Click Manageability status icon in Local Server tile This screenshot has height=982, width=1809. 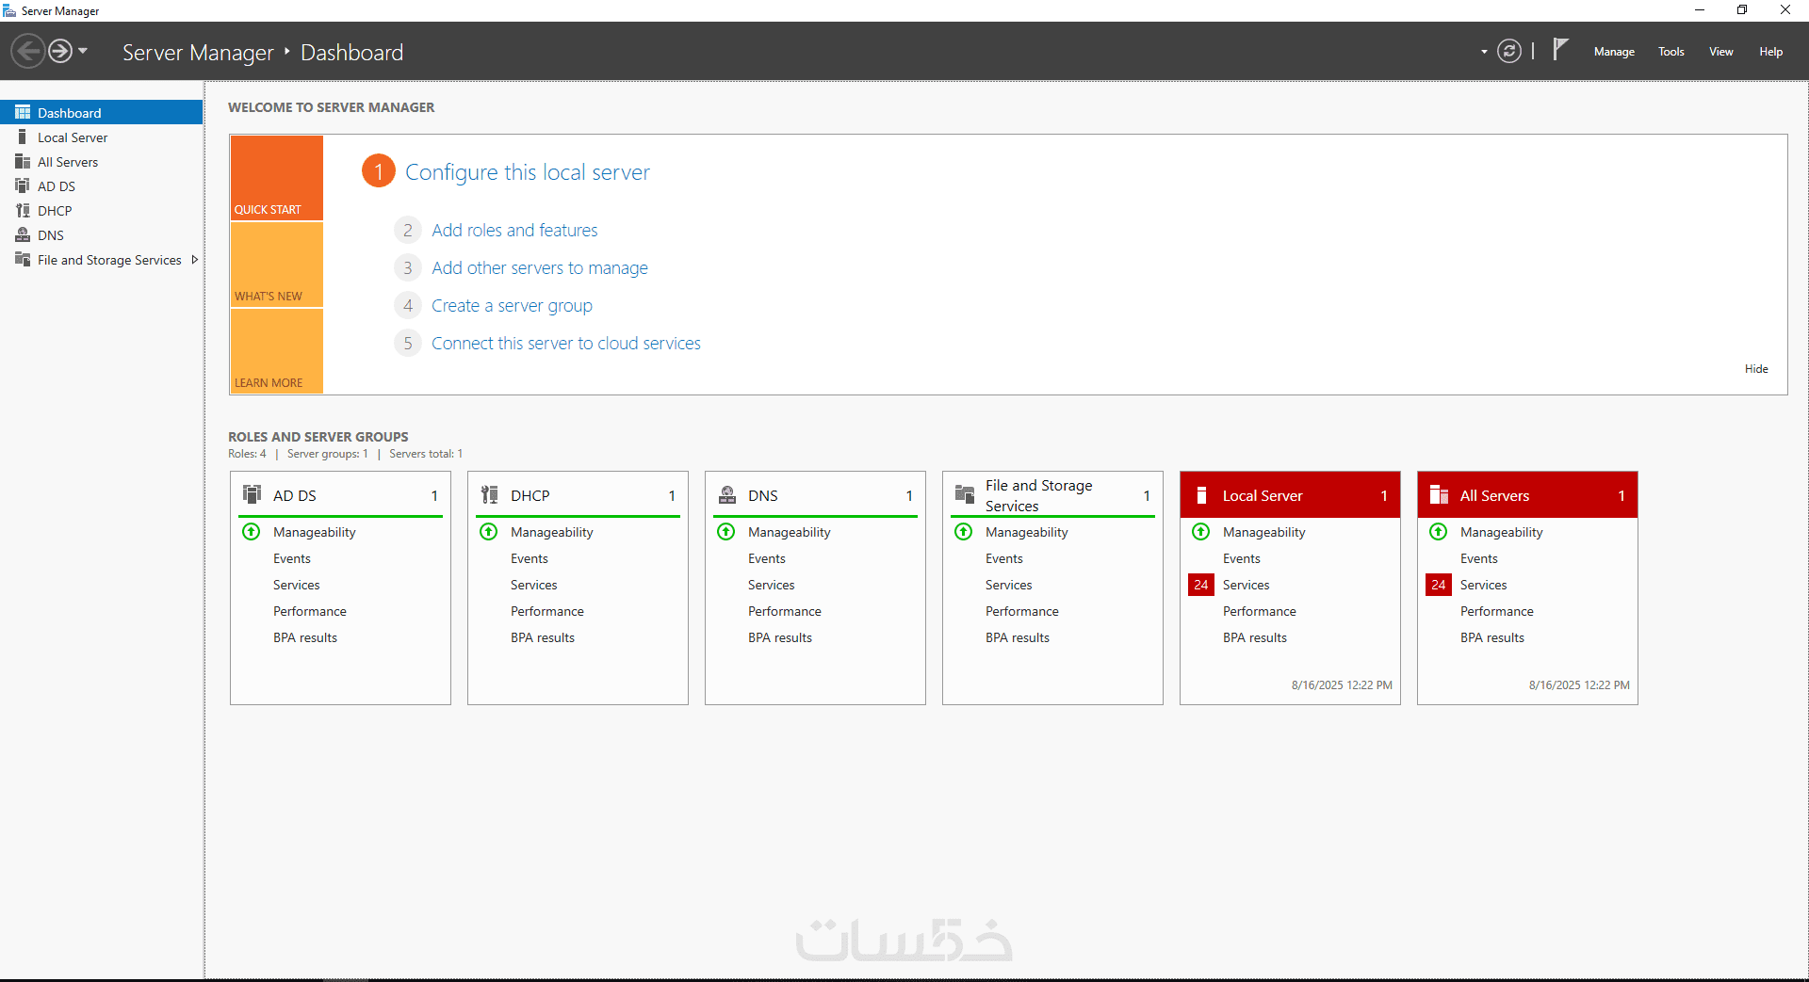tap(1201, 532)
